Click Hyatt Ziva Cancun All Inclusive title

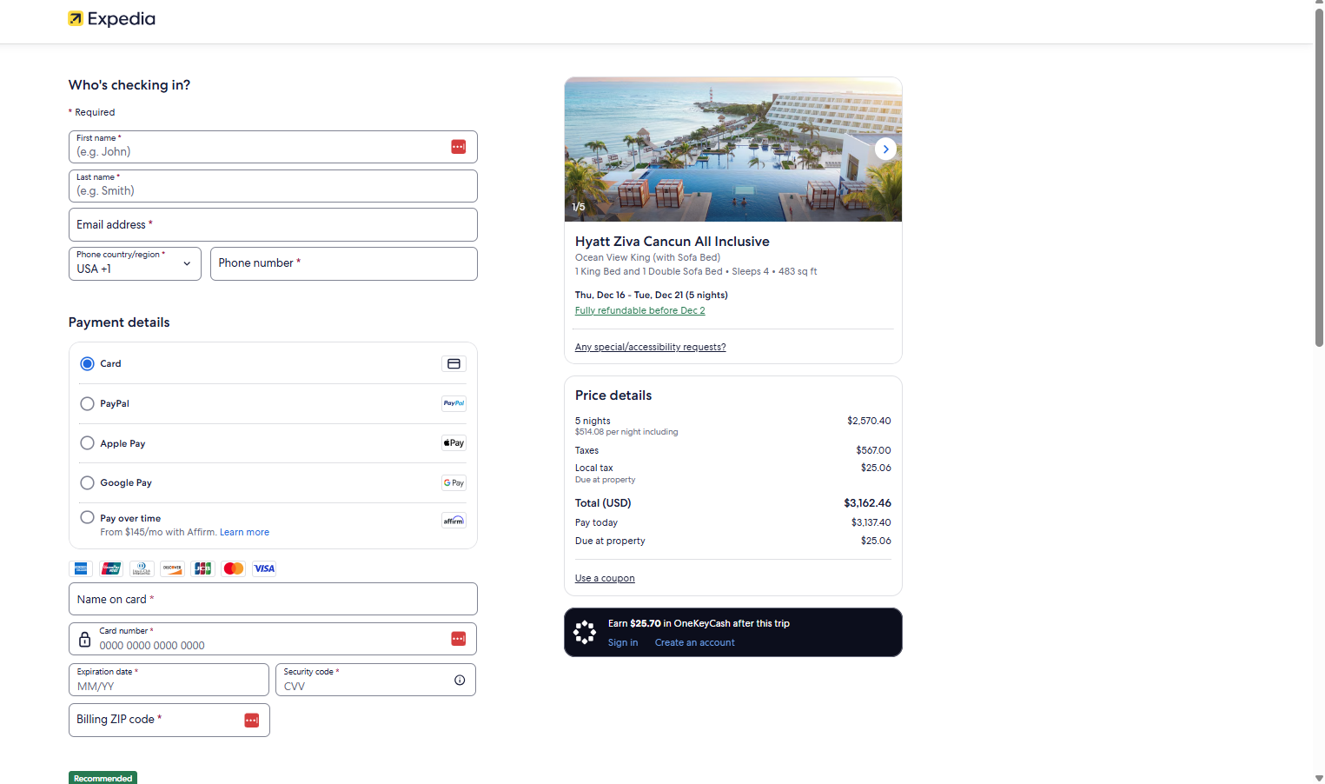click(672, 242)
